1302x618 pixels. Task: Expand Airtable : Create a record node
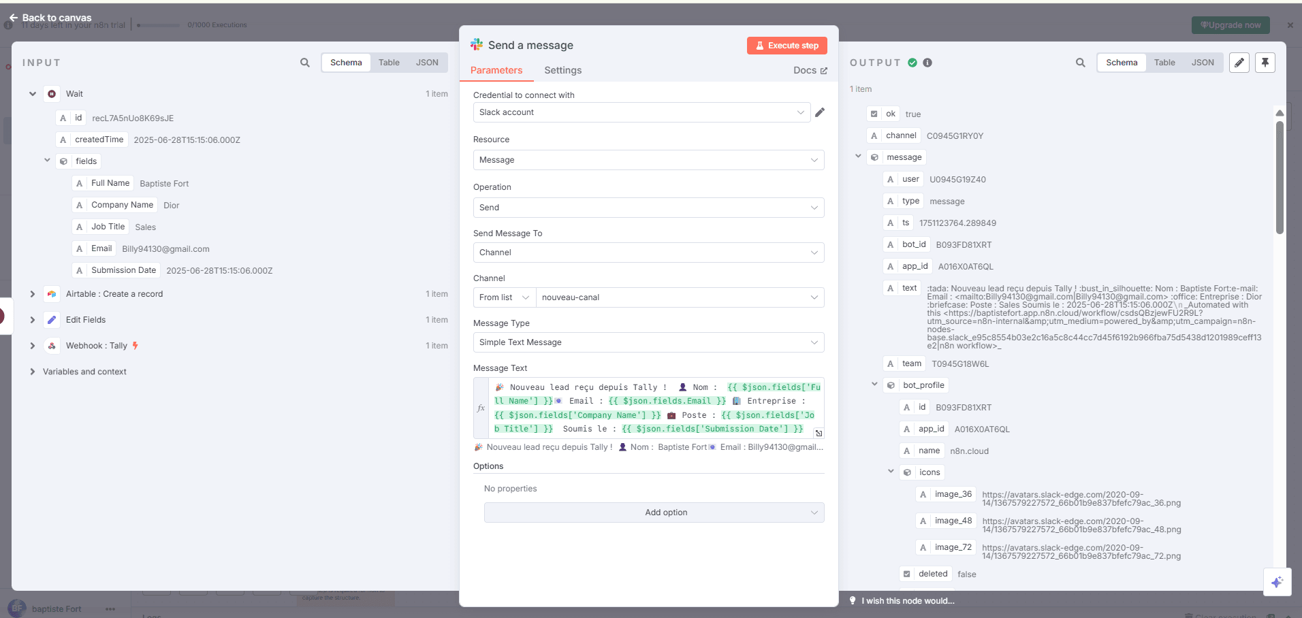pyautogui.click(x=32, y=294)
